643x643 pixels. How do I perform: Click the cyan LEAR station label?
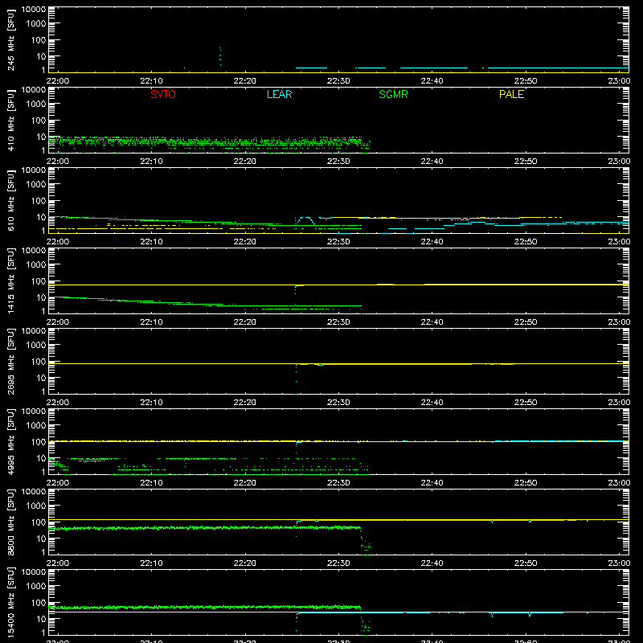(279, 94)
